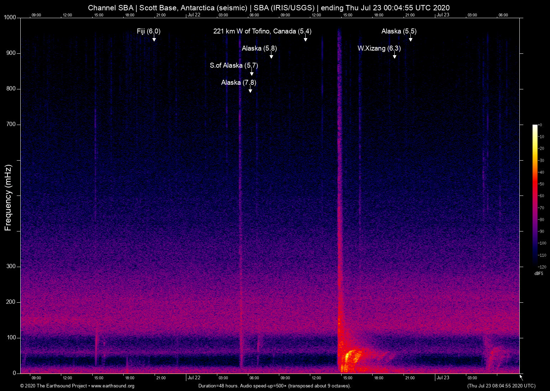
Task: Click the Jul 23 label on the top axis
Action: pos(443,15)
